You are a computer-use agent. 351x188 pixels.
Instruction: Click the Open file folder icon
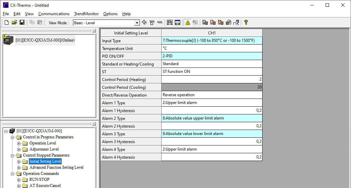point(14,23)
